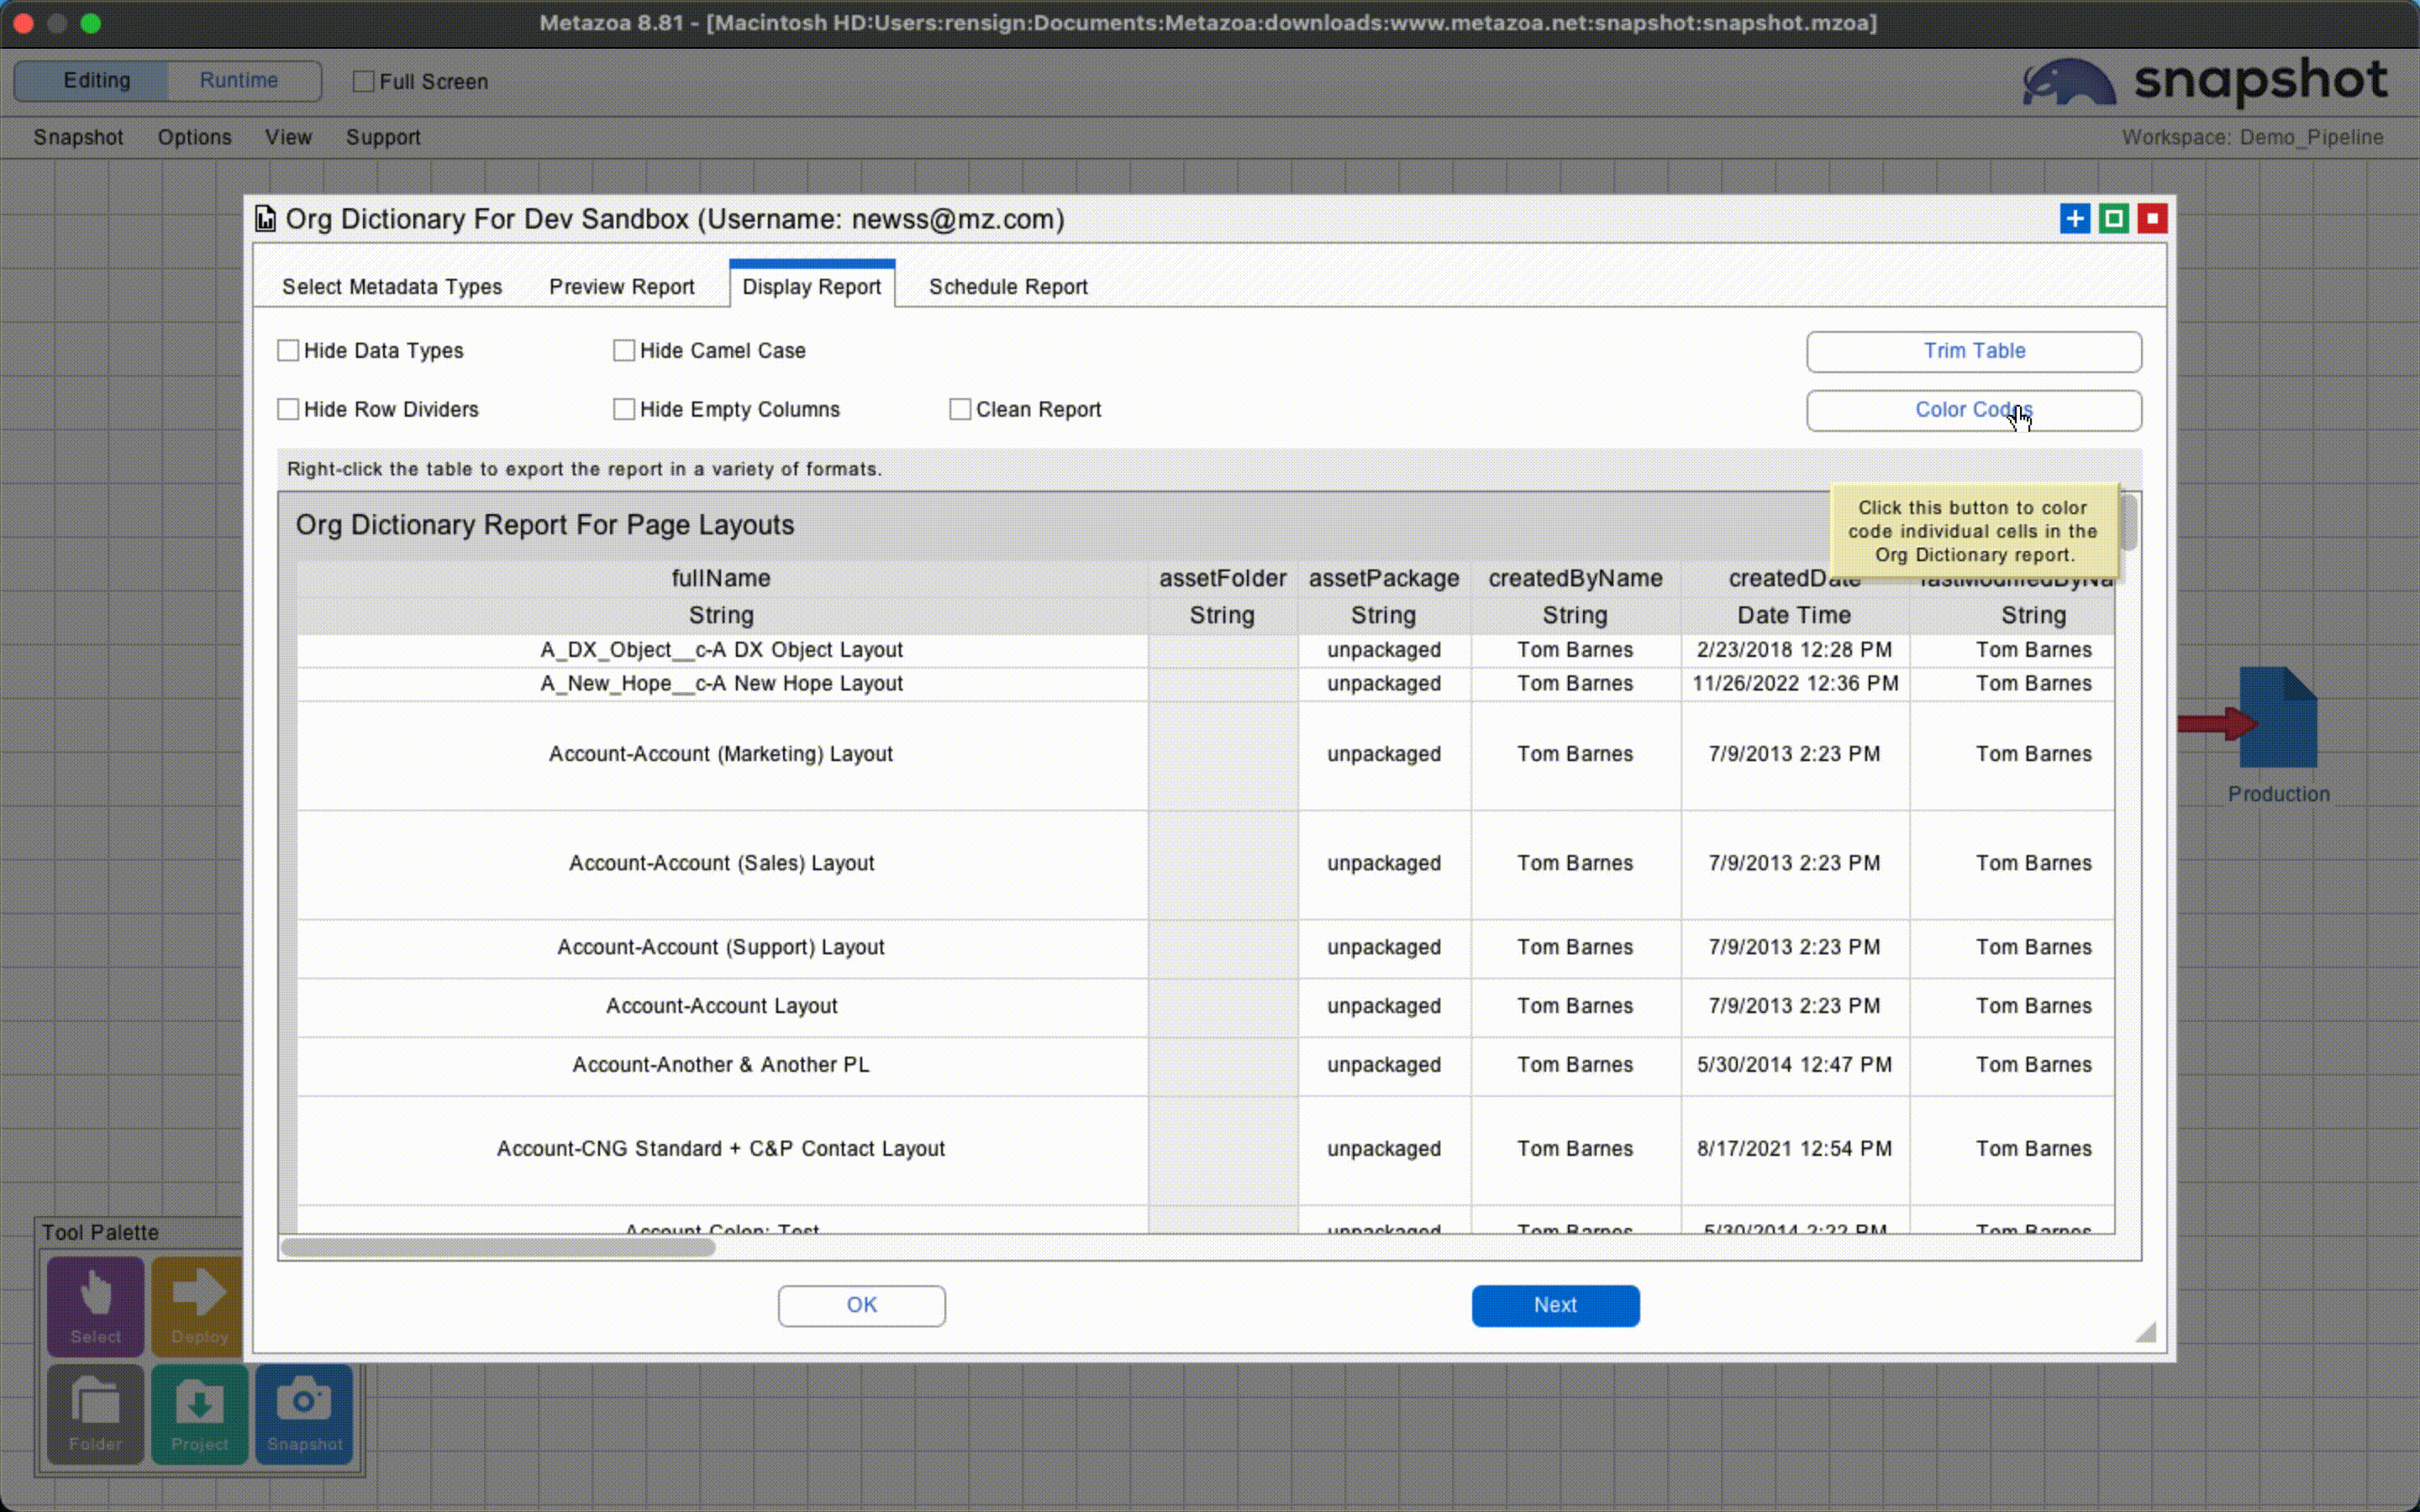Click date cell 2/23/2018 12:28 PM

tap(1794, 650)
